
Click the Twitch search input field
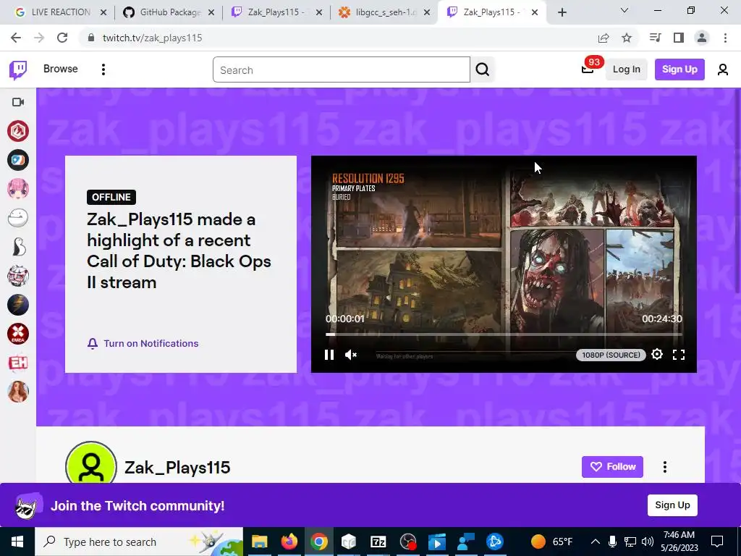342,70
